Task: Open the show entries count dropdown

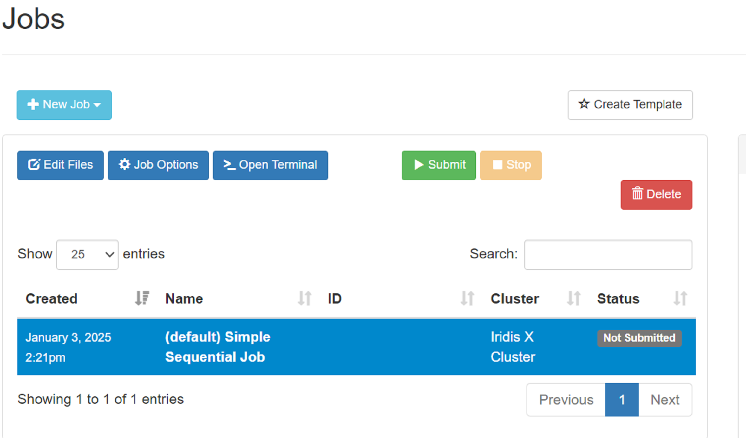Action: [87, 254]
